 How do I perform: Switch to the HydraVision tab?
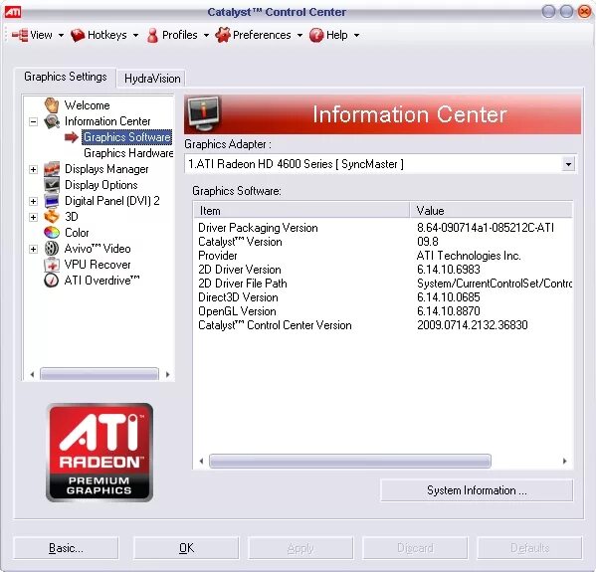(x=152, y=79)
